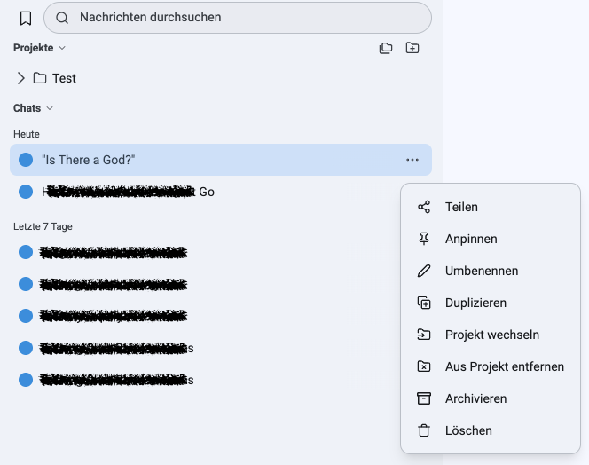The height and width of the screenshot is (465, 589).
Task: Choose Löschen from context menu
Action: tap(491, 430)
